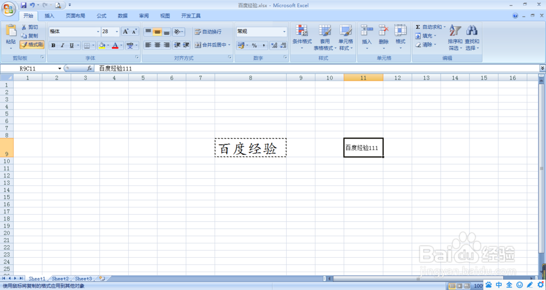Increase indent

point(186,45)
